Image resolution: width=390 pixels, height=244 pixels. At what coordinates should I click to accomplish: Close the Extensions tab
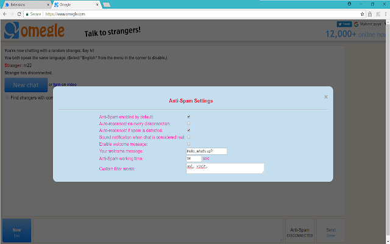(48, 5)
